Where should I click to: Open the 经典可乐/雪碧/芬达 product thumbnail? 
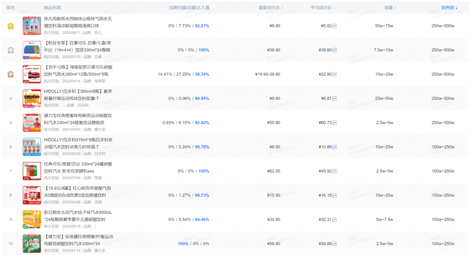[32, 171]
